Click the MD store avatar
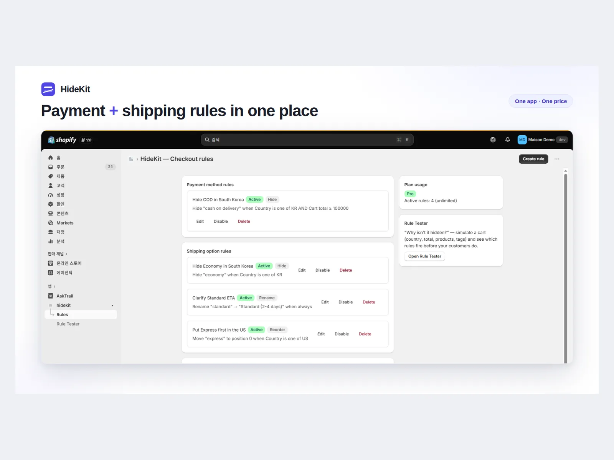614x460 pixels. [522, 140]
